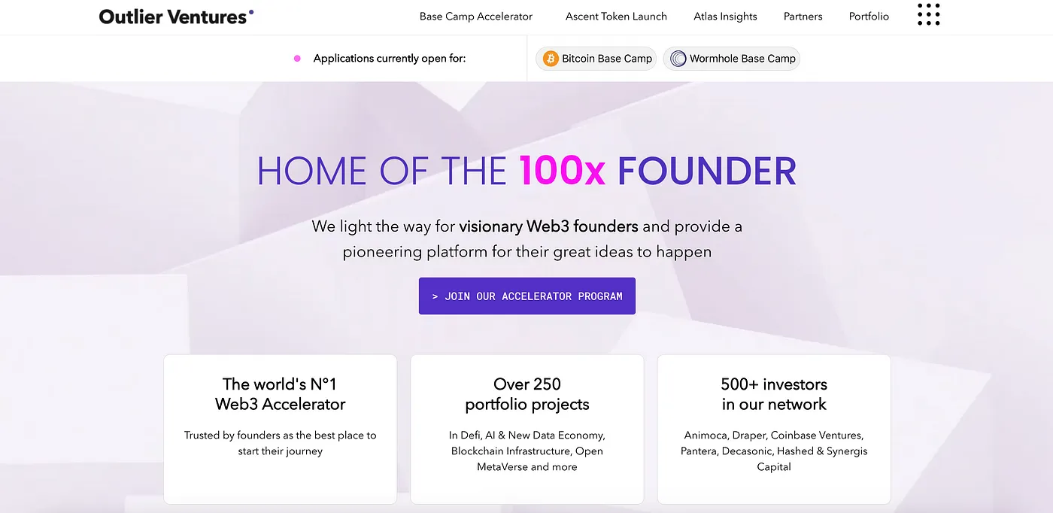The width and height of the screenshot is (1053, 513).
Task: Open the World's N°1 Web3 Accelerator card
Action: pos(280,429)
